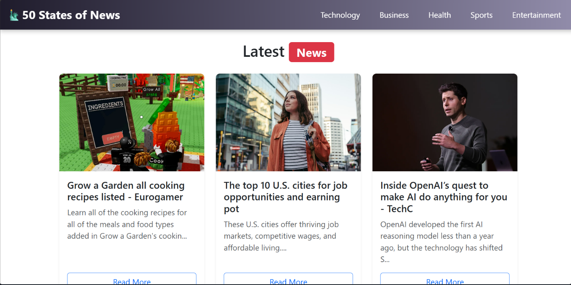The height and width of the screenshot is (285, 571).
Task: Select the OpenAI speaker article image
Action: (445, 122)
